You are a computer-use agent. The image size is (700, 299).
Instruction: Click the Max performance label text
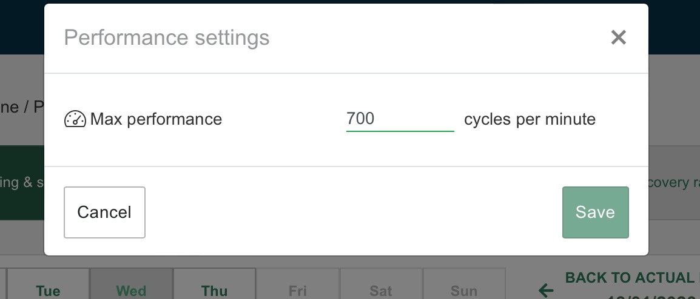156,119
